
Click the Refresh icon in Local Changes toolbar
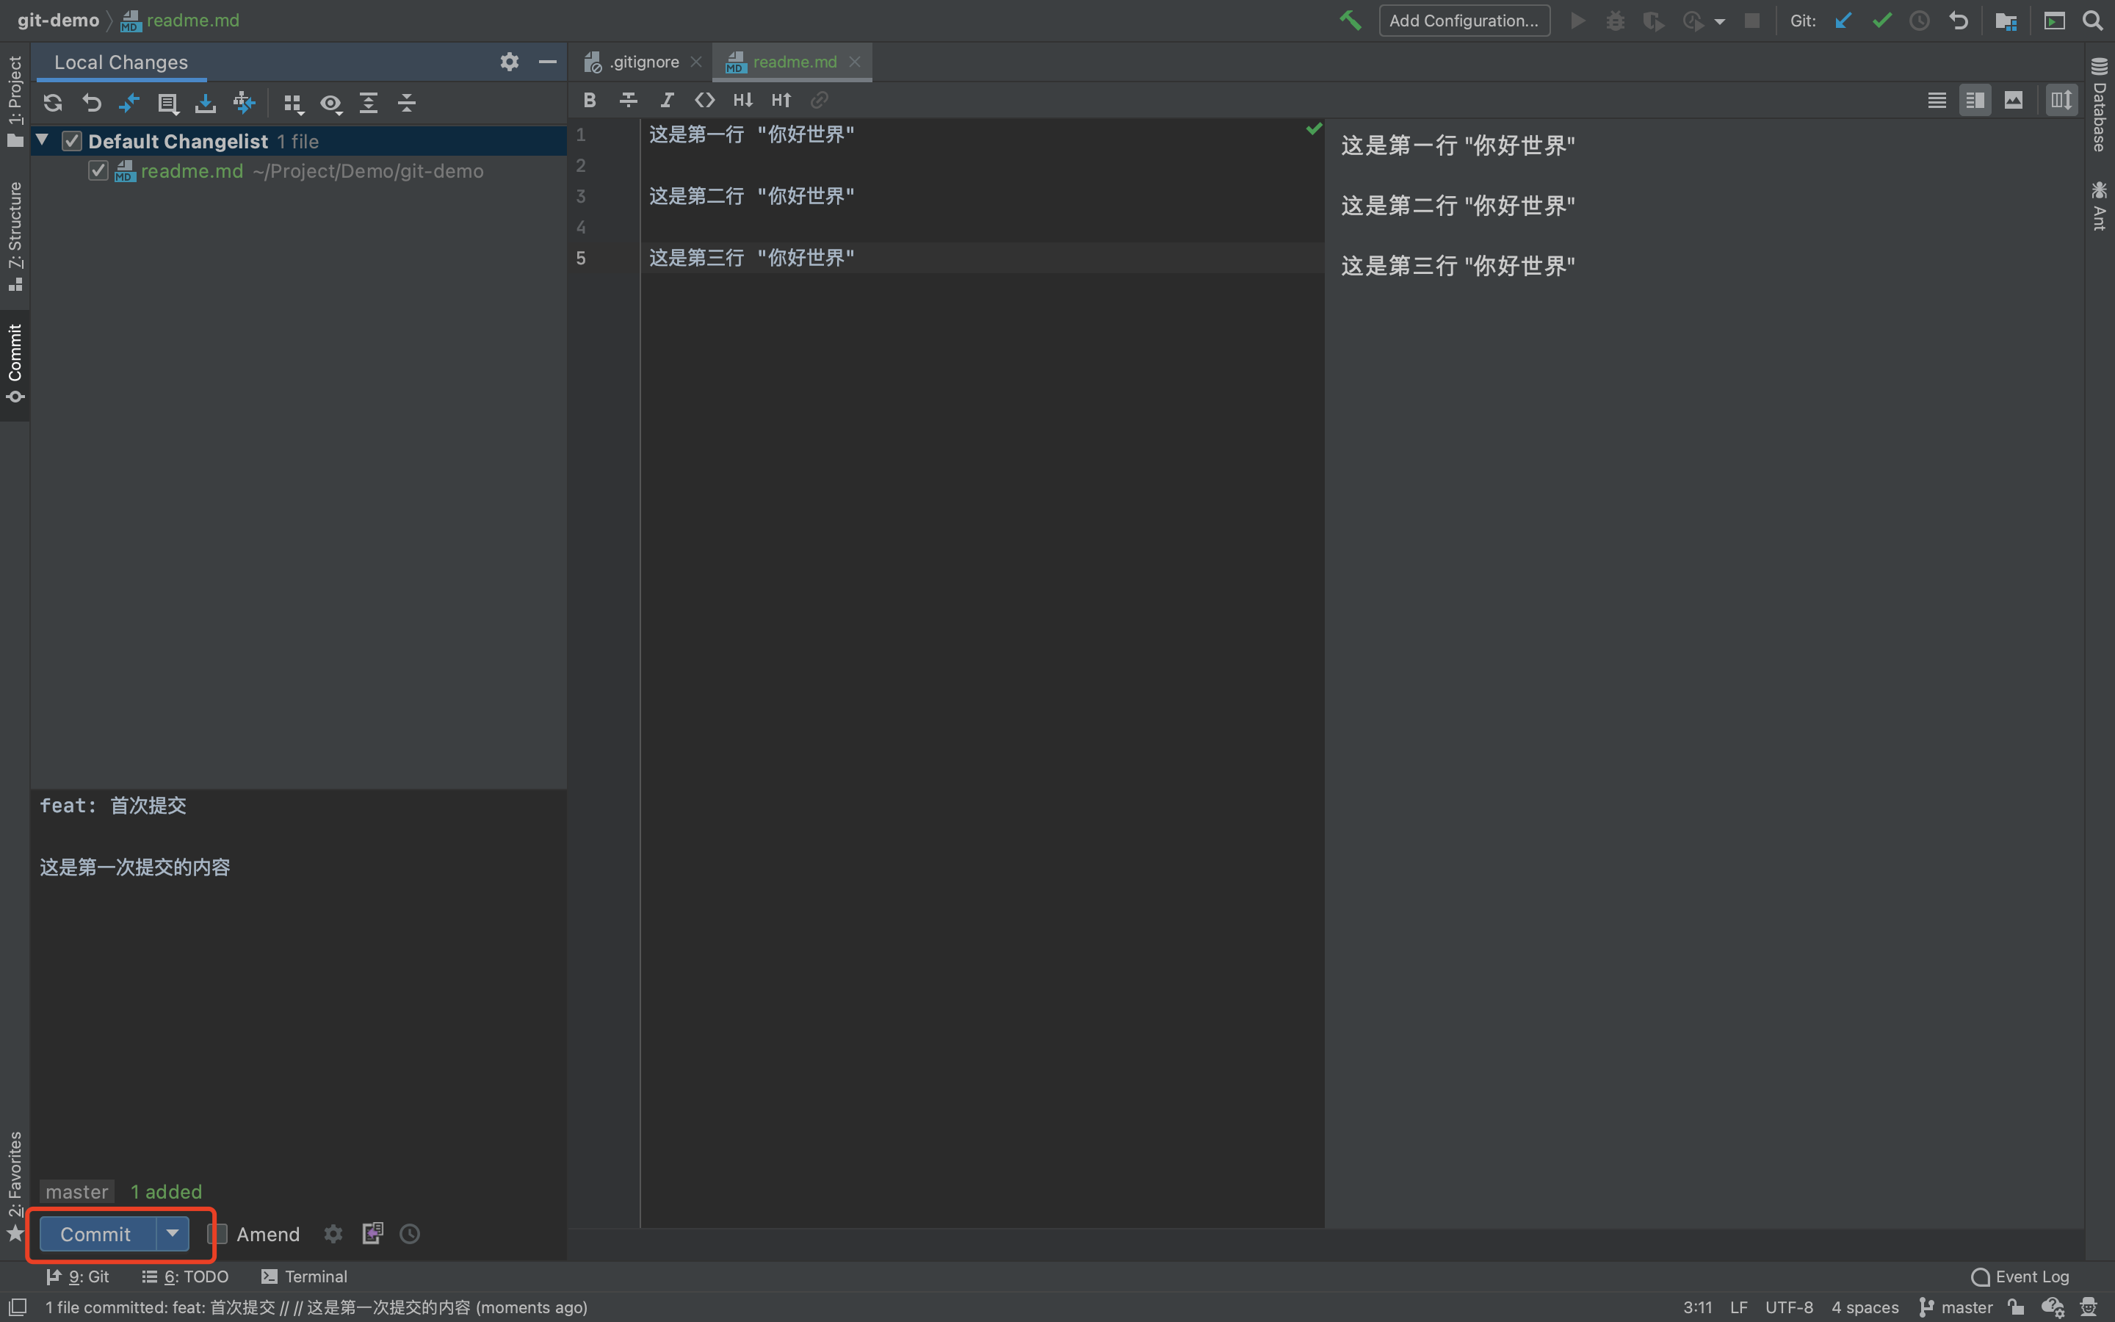pyautogui.click(x=52, y=103)
